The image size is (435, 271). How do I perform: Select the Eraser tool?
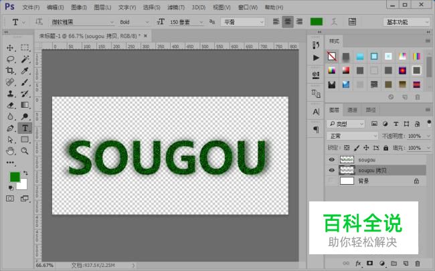pos(10,105)
